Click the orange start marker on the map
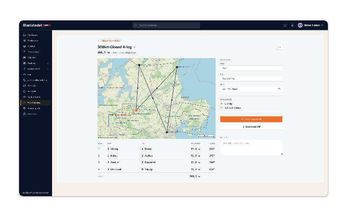 [136, 110]
